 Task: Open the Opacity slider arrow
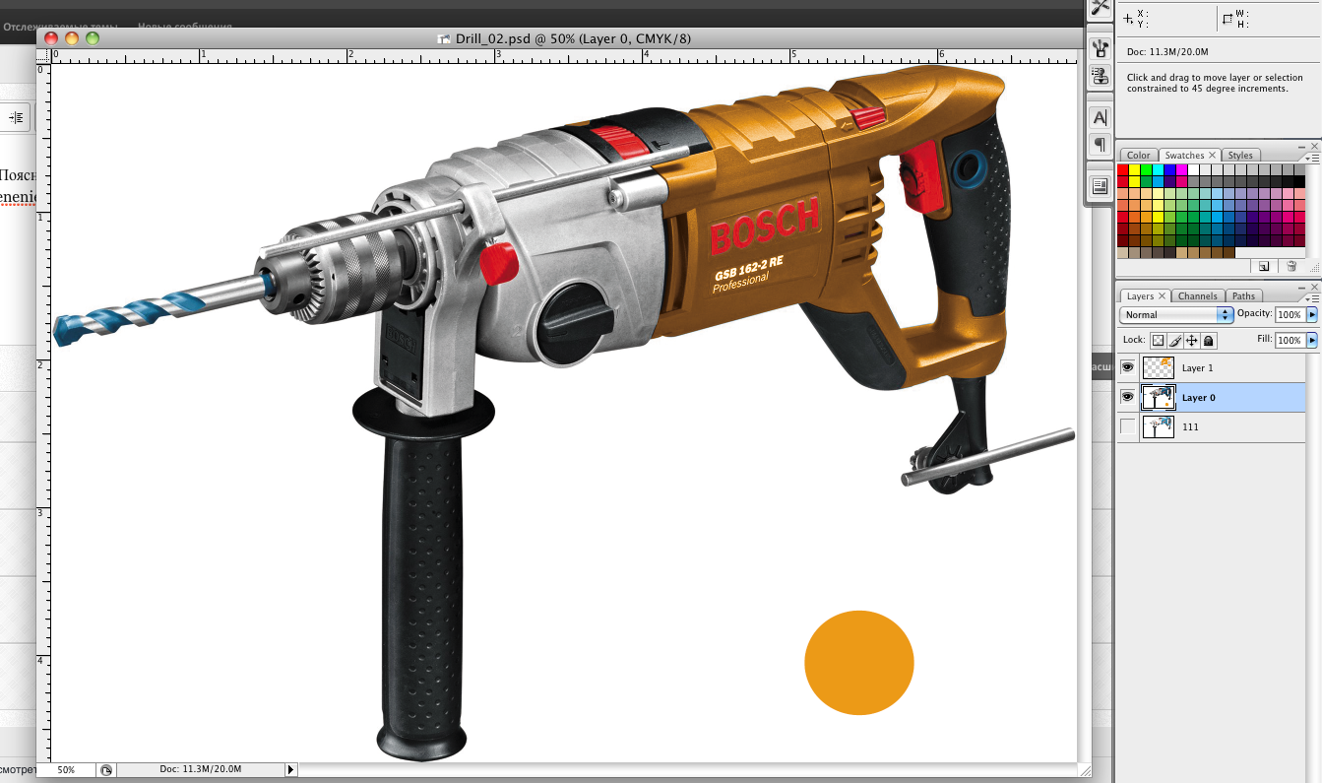[x=1311, y=315]
